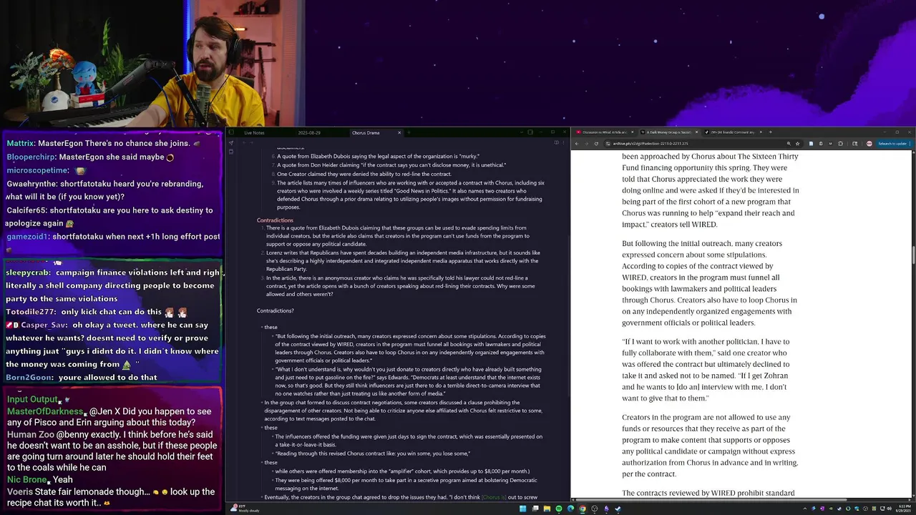Go forward in the browser
The image size is (916, 515).
pyautogui.click(x=587, y=144)
